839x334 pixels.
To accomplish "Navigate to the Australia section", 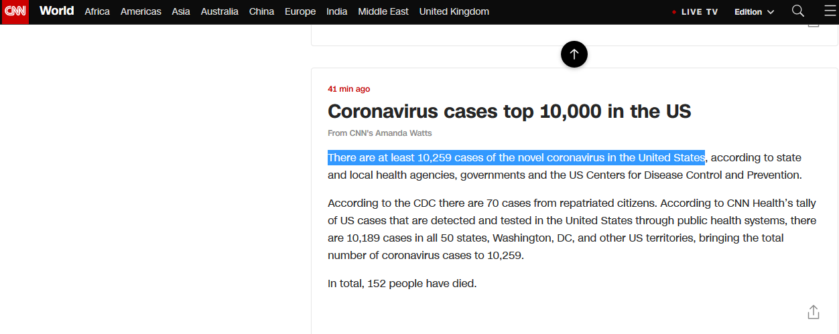I will (220, 11).
